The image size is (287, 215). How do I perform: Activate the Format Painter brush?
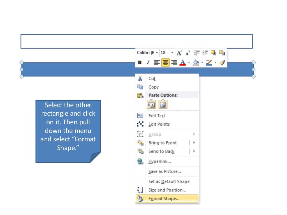pyautogui.click(x=222, y=62)
